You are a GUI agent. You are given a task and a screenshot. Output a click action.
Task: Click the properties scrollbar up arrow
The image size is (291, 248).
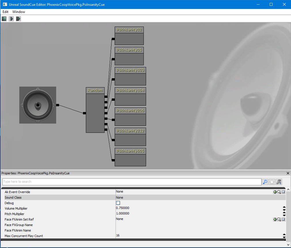pyautogui.click(x=288, y=189)
